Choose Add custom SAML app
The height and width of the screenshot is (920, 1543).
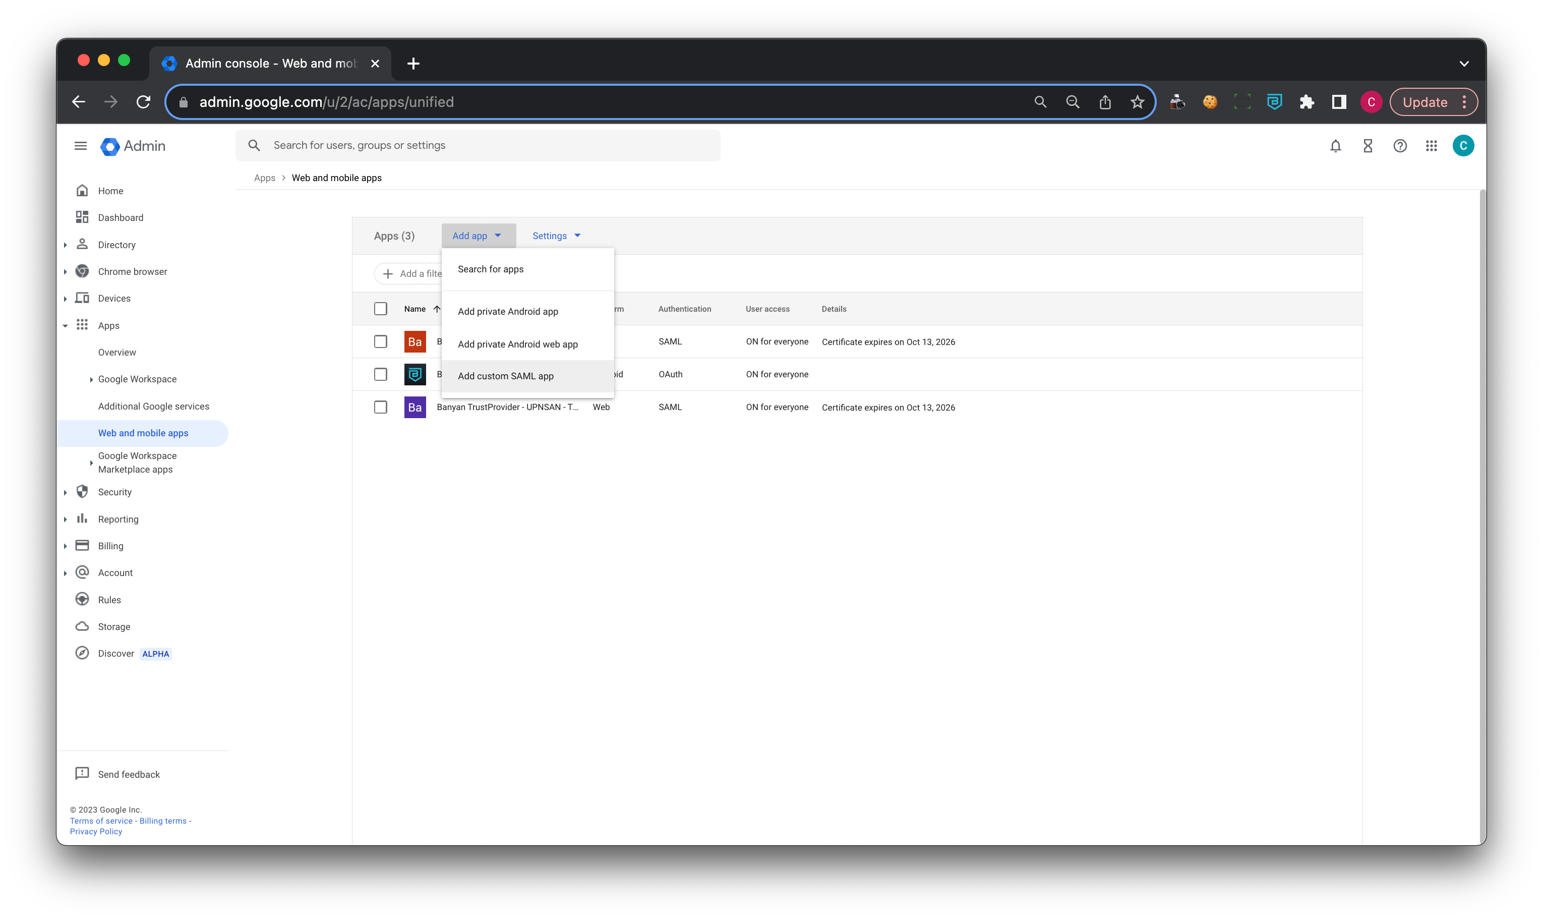point(506,376)
